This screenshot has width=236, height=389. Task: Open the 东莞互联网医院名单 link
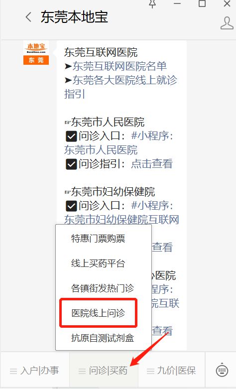pos(119,66)
